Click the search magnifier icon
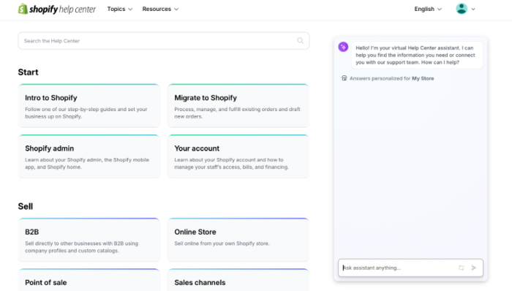512x291 pixels. click(300, 41)
